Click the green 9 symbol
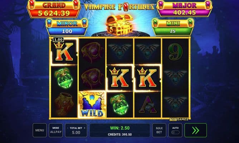The width and height of the screenshot is (239, 143). [x=175, y=51]
